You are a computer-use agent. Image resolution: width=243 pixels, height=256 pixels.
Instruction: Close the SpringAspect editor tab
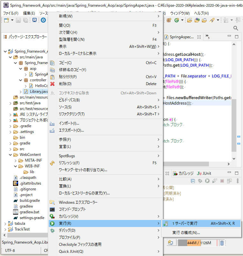tap(199, 37)
